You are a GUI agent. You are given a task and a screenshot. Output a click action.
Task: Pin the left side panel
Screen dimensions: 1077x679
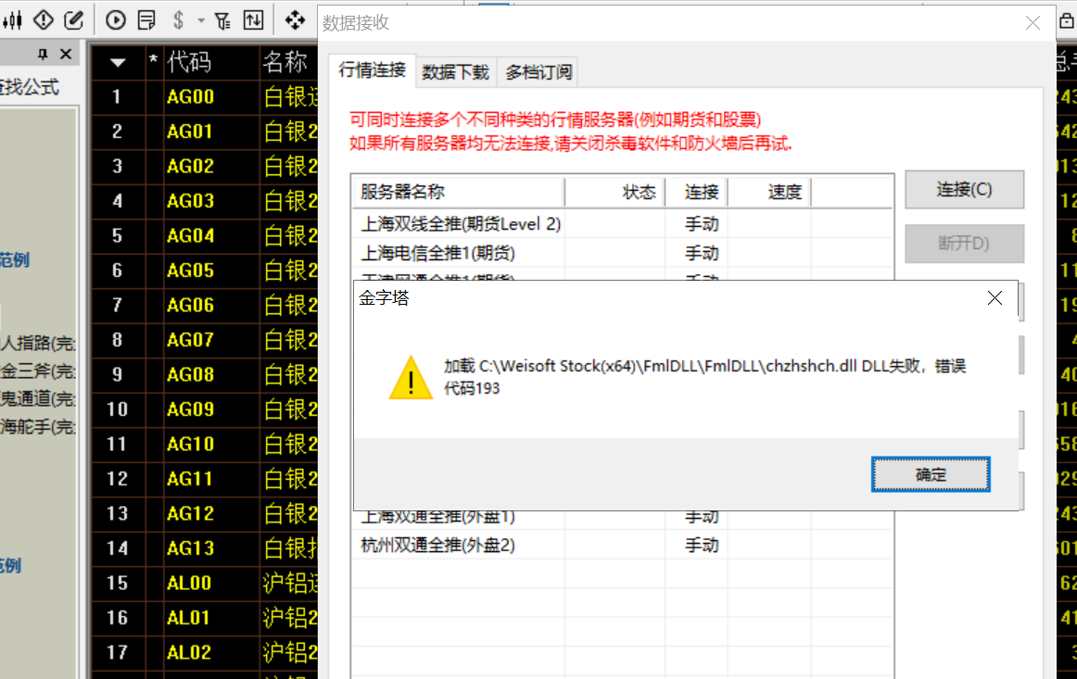click(x=43, y=55)
